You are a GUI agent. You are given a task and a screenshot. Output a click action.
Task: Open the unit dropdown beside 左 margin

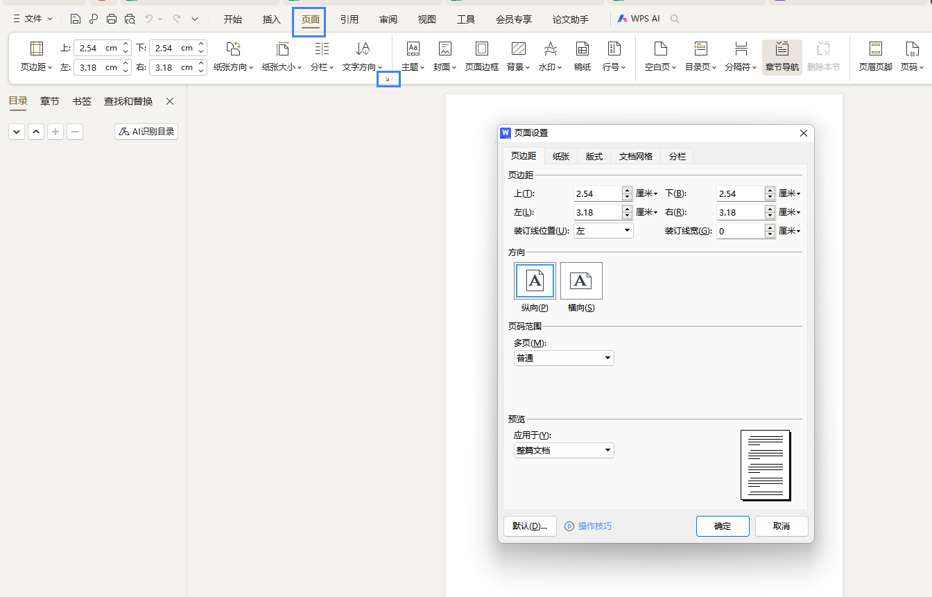coord(646,212)
